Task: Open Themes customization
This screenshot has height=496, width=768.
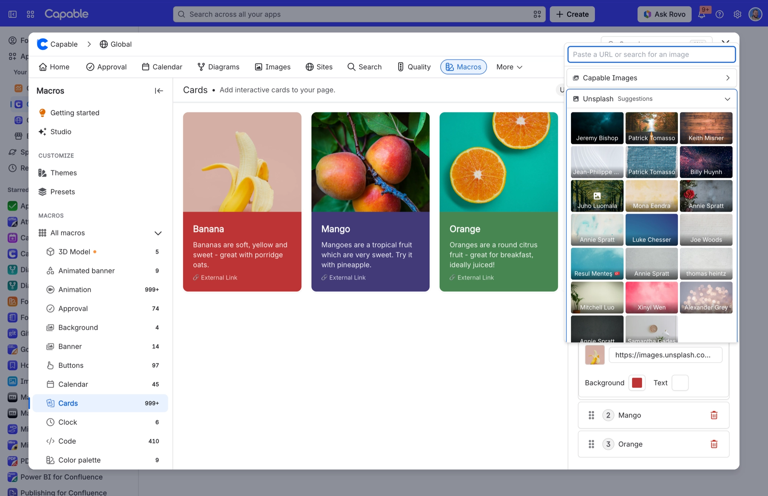Action: pos(100,173)
